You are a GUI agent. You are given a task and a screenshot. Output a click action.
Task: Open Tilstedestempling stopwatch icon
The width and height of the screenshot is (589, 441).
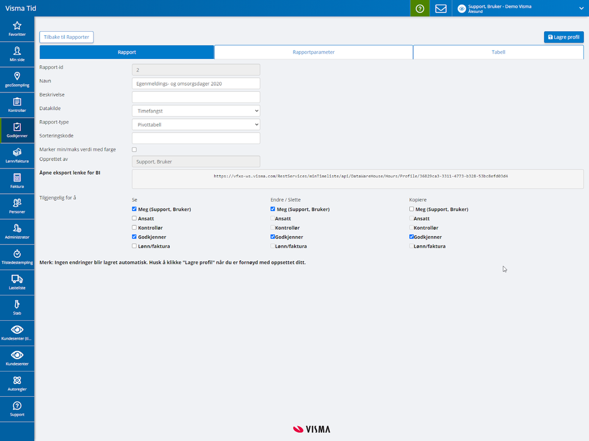tap(17, 254)
